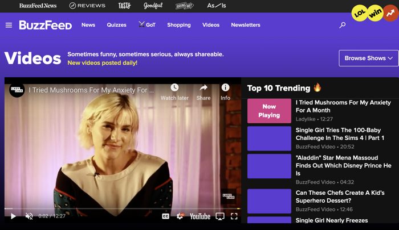399x230 pixels.
Task: Expand the Browse Shows dropdown
Action: 368,58
